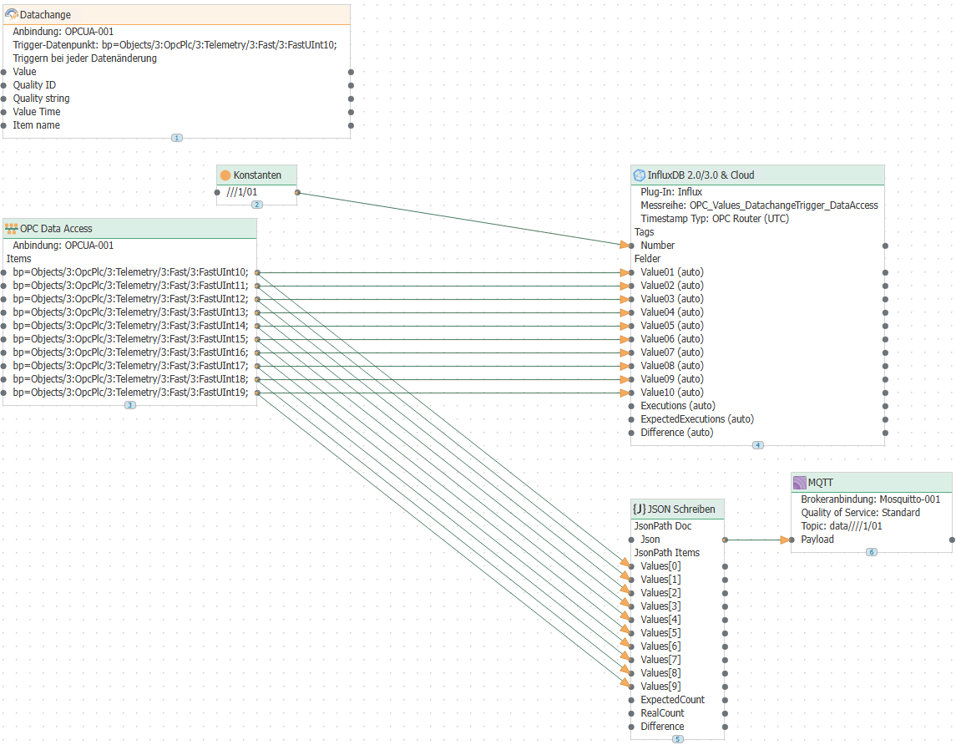Screen dimensions: 956x745
Task: Click the Datachange trigger block icon
Action: [12, 15]
